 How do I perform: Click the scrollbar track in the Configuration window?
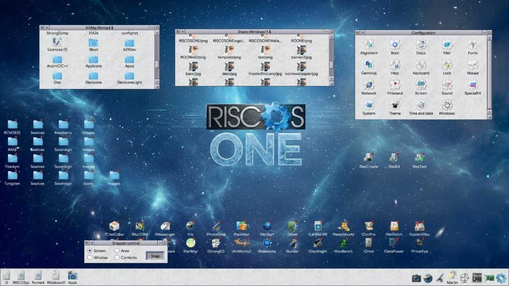click(x=490, y=75)
